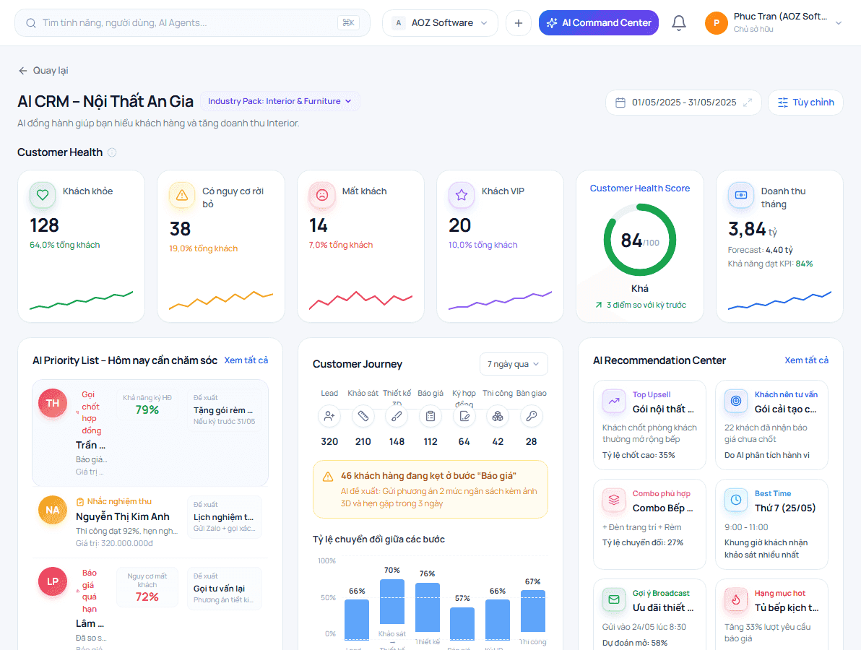Click the warning icon on Có nguy cơ rời bỏ card
The image size is (861, 650).
(182, 195)
